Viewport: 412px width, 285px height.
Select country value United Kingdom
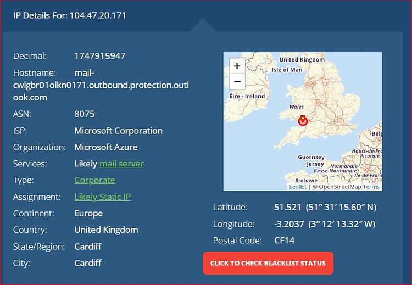(x=106, y=230)
